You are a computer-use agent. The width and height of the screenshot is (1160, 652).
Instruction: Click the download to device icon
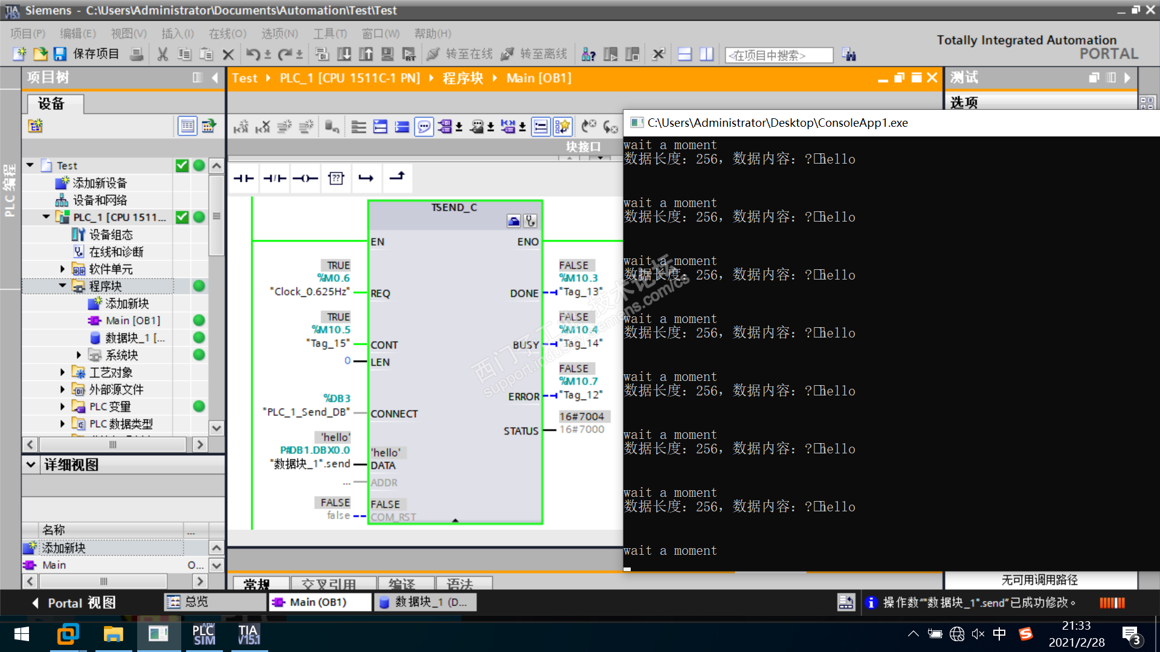tap(344, 54)
